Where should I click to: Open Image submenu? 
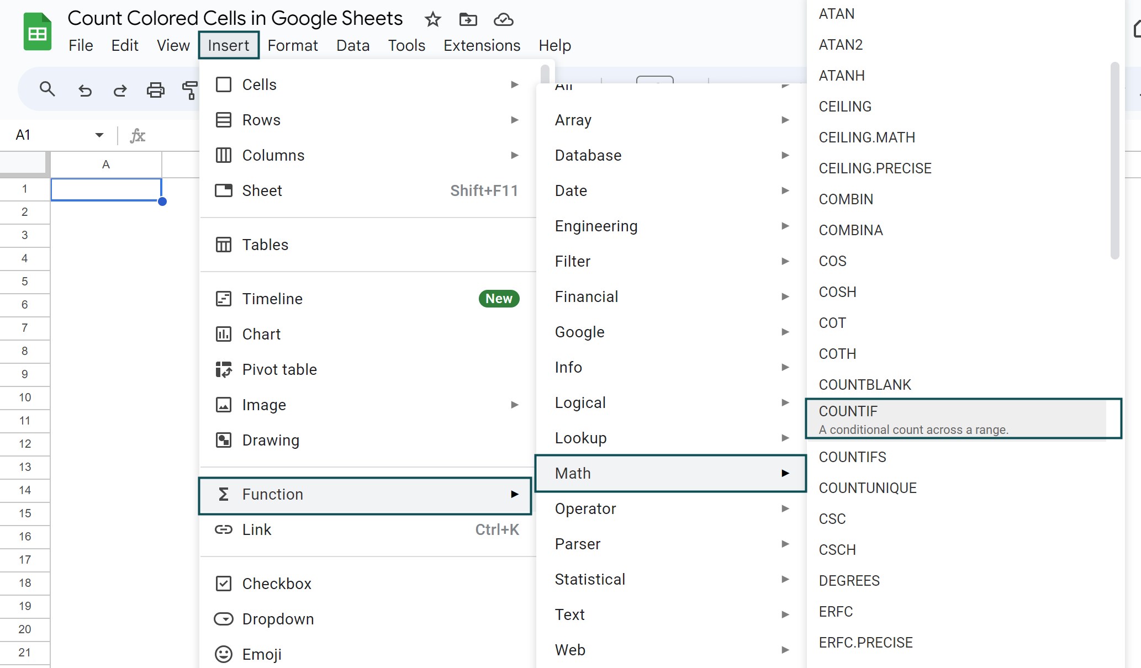(367, 405)
